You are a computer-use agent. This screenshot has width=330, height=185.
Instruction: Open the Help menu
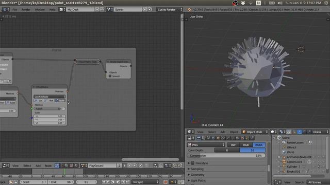52,10
